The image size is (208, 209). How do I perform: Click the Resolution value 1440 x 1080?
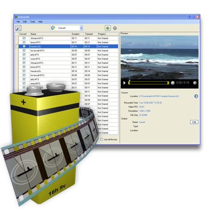pyautogui.click(x=145, y=111)
